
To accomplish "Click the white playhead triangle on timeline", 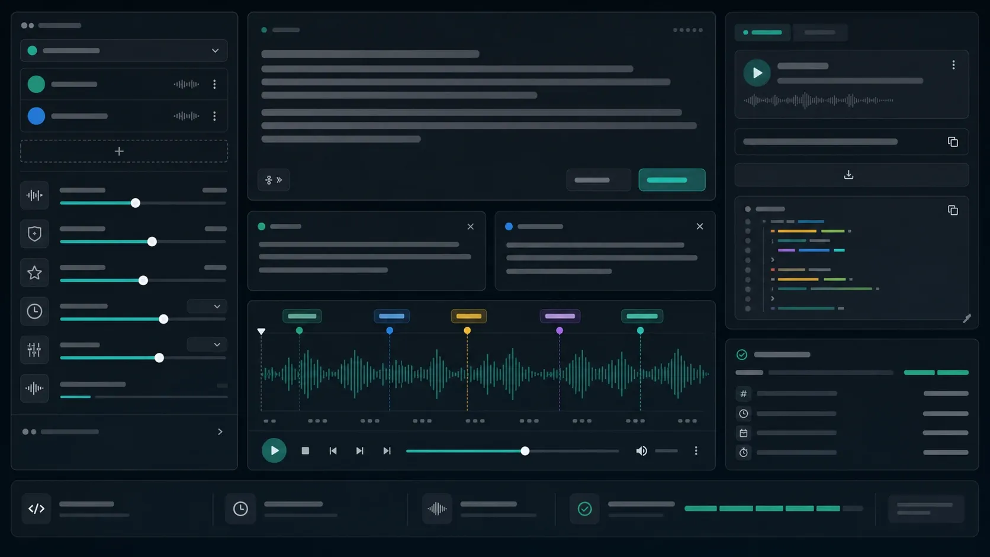I will [x=261, y=331].
